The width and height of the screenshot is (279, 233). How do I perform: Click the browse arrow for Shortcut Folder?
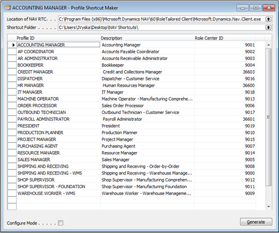[x=268, y=27]
